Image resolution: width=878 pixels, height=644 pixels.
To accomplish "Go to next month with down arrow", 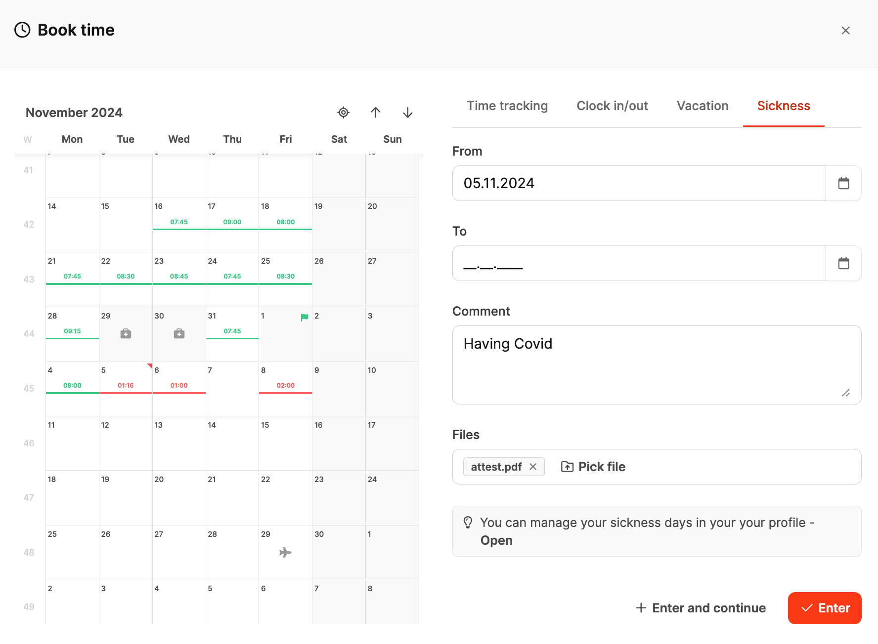I will point(408,113).
